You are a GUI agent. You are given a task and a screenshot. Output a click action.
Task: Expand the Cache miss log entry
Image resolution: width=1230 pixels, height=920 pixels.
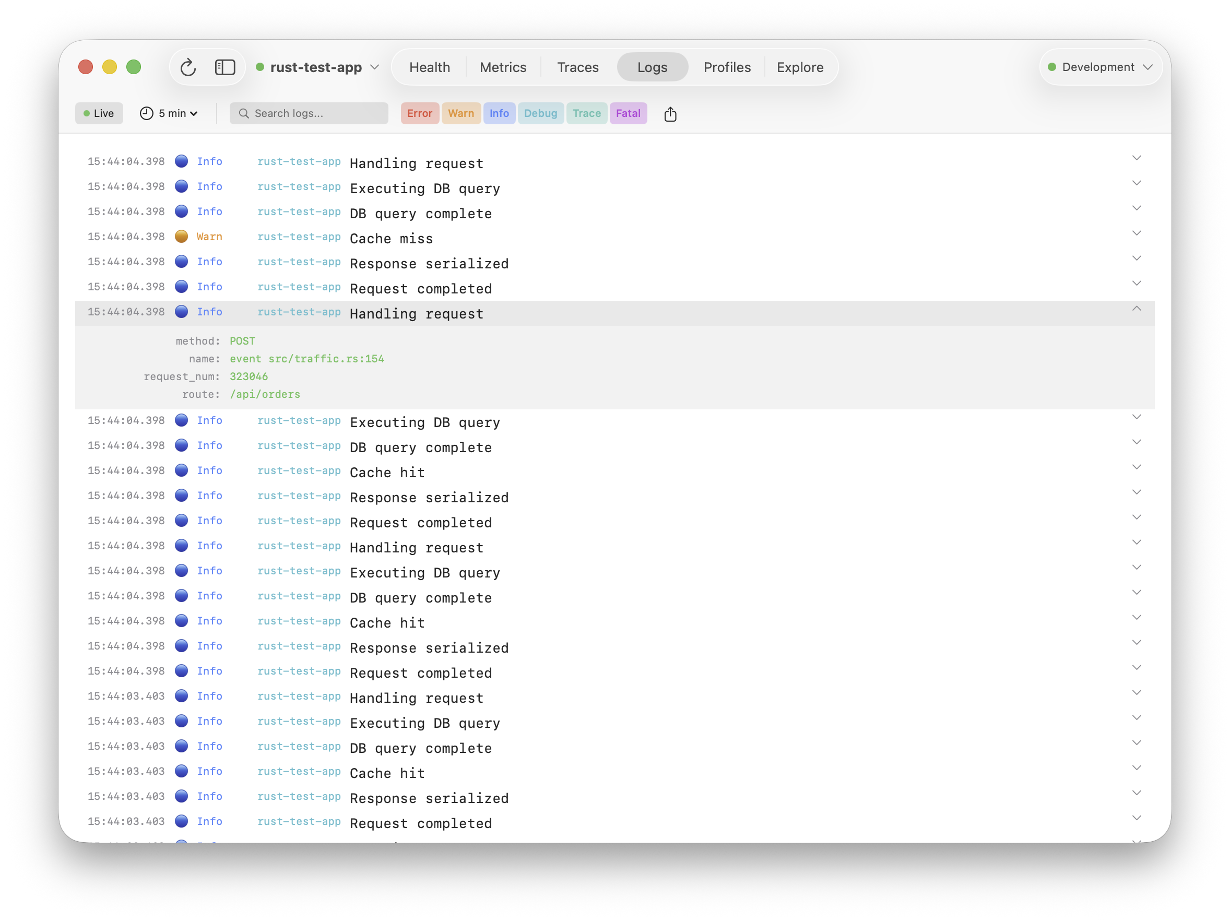pyautogui.click(x=1137, y=233)
